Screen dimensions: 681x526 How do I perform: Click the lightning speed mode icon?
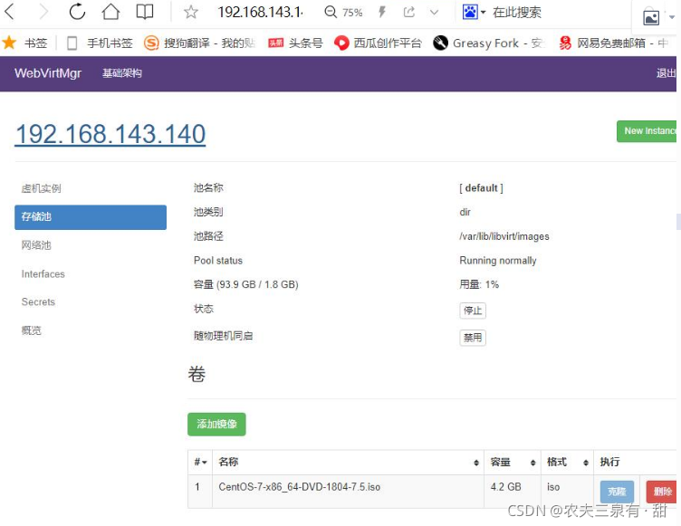[x=382, y=12]
